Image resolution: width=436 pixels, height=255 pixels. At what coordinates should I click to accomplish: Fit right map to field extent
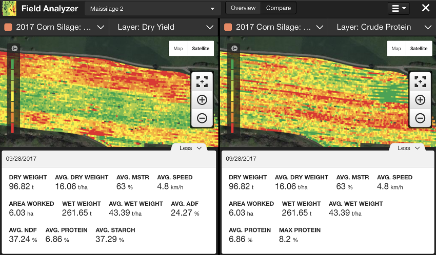point(420,81)
